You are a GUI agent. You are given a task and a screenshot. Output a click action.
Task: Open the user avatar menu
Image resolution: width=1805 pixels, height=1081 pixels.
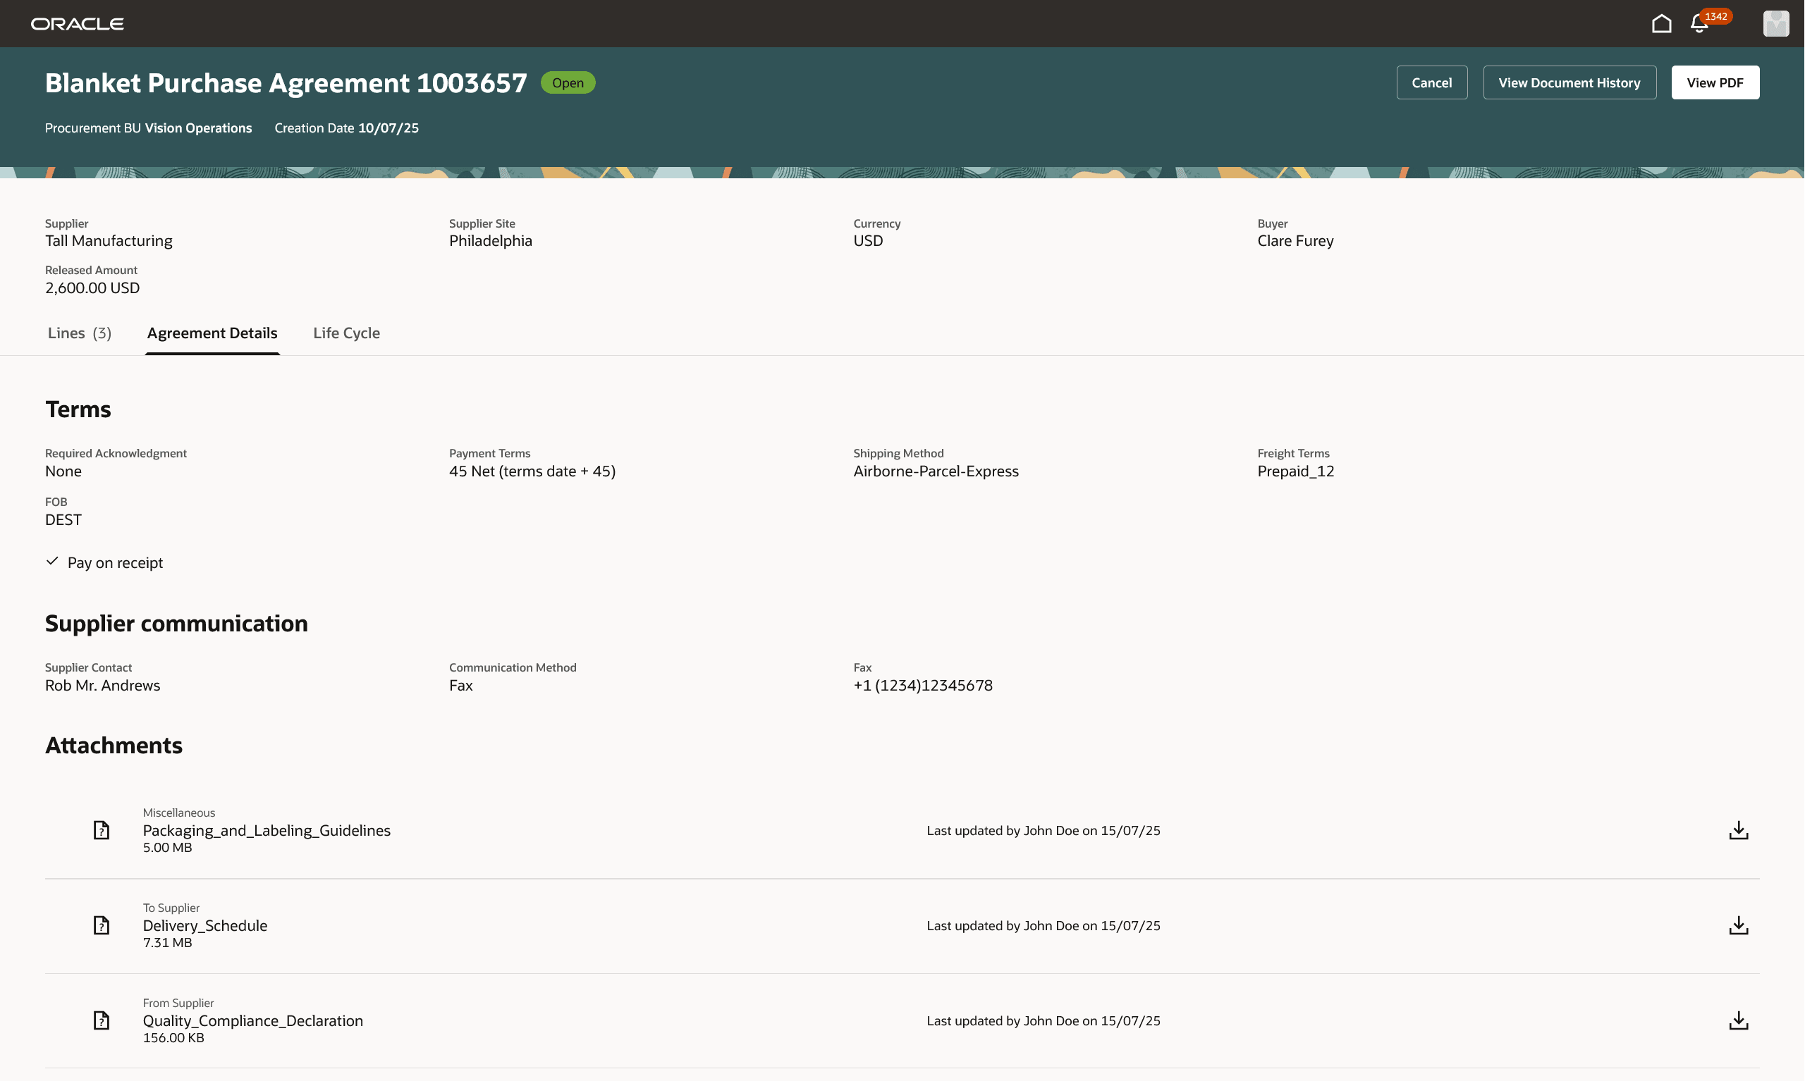[1775, 24]
